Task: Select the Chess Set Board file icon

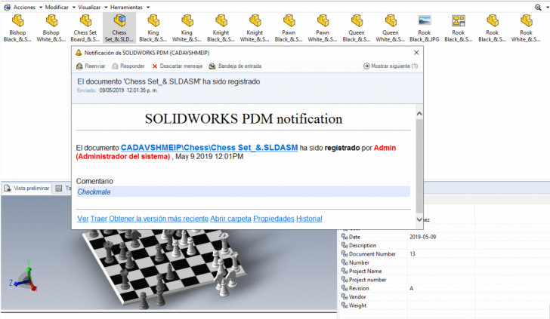Action: click(85, 21)
